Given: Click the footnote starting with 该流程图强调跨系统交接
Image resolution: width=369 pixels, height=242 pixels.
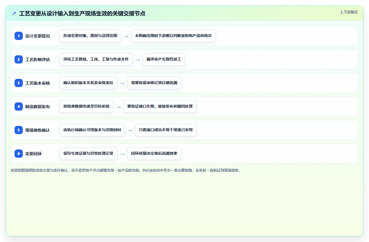Looking at the screenshot, I should pyautogui.click(x=126, y=170).
